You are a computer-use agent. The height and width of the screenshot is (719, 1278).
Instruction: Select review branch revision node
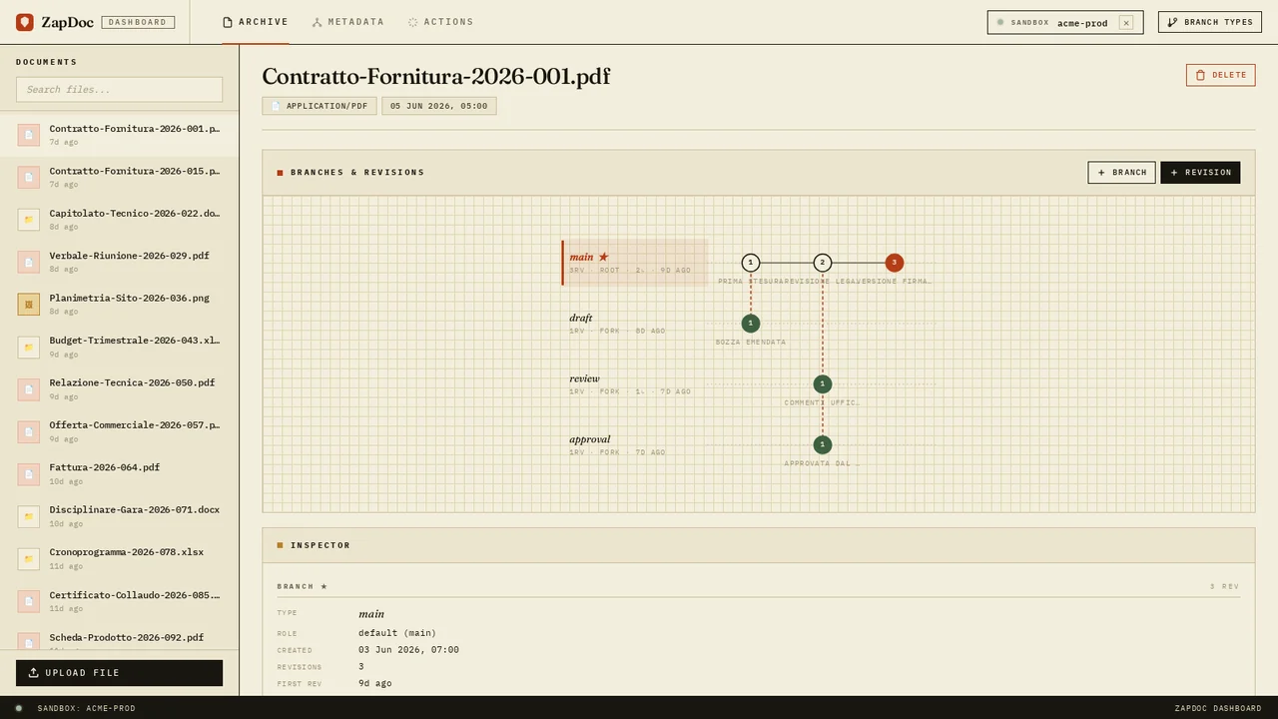[823, 384]
